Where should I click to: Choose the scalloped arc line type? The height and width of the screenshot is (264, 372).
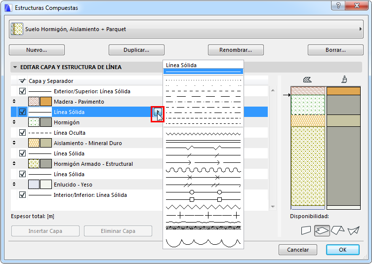pyautogui.click(x=203, y=243)
